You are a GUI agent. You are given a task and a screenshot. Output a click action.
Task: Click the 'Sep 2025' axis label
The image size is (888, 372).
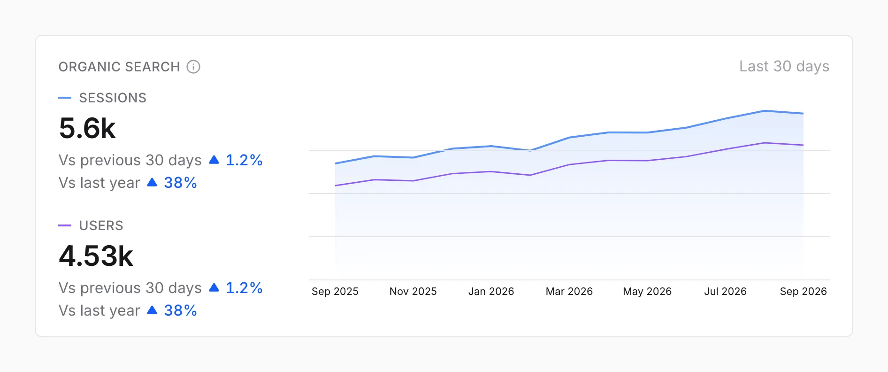coord(335,291)
